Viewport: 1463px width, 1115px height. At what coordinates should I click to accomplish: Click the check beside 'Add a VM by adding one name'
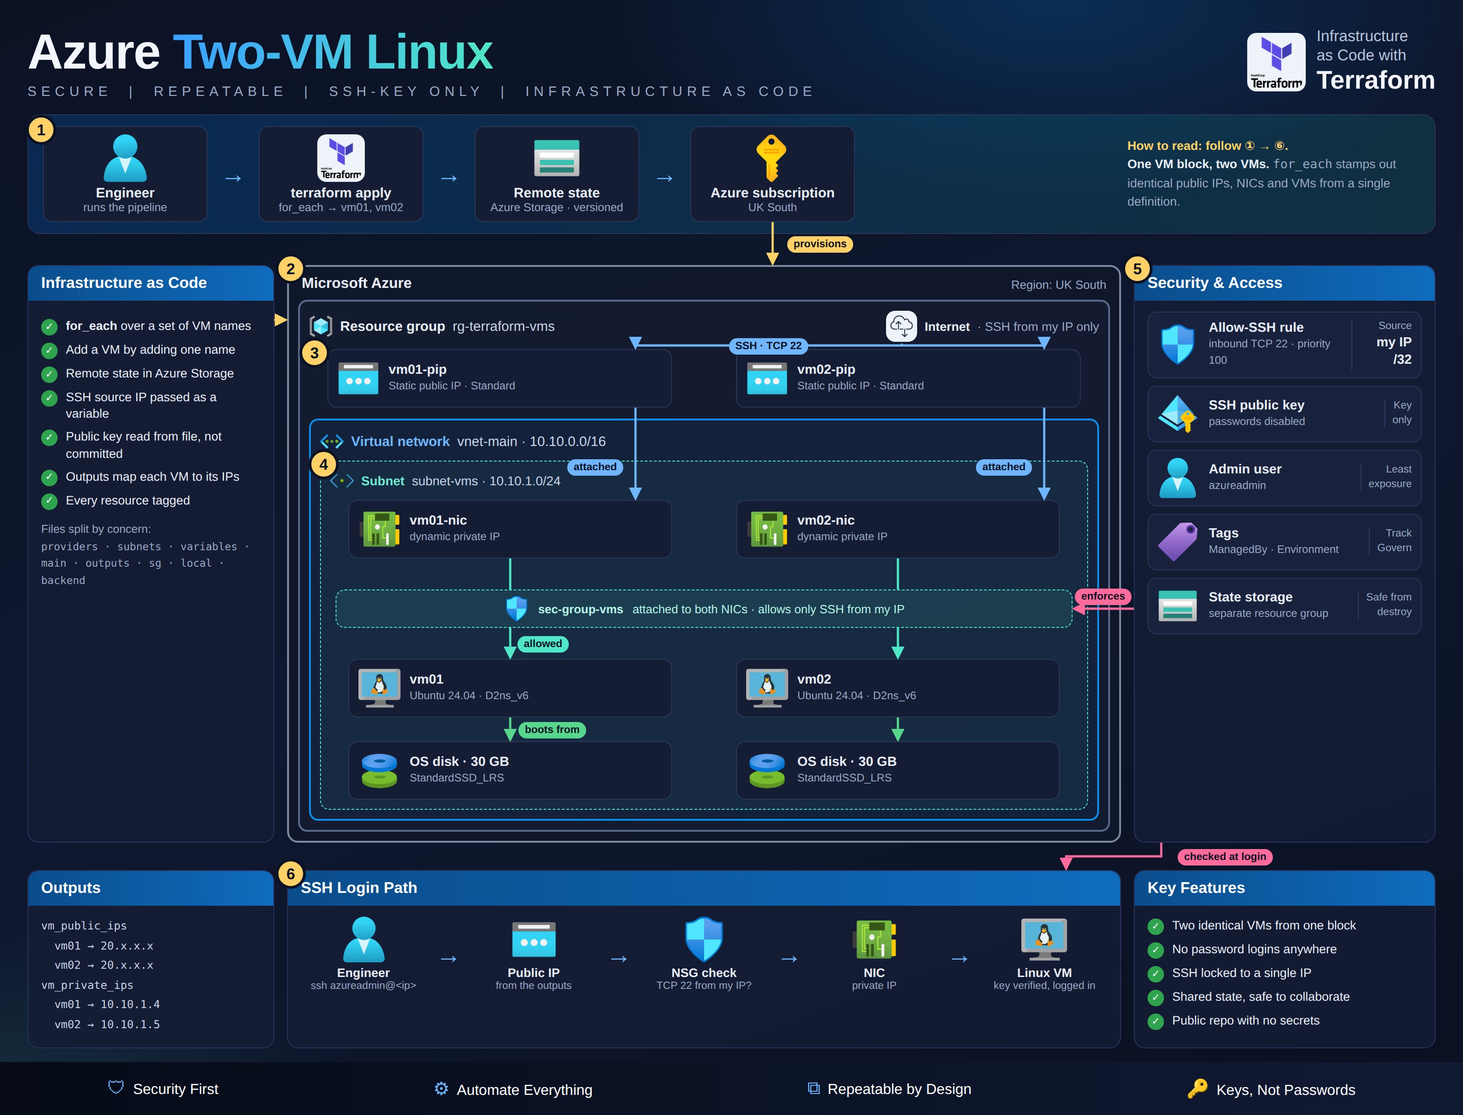pyautogui.click(x=49, y=350)
